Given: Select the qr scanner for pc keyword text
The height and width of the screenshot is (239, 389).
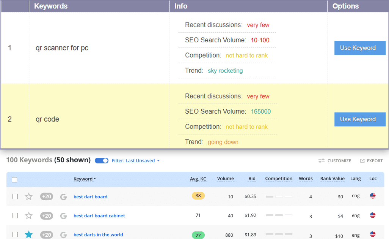Looking at the screenshot, I should click(x=62, y=48).
